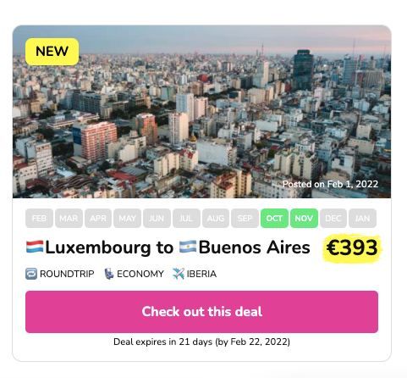The width and height of the screenshot is (407, 378).
Task: Open the Buenos Aires skyline photo
Action: (x=201, y=112)
